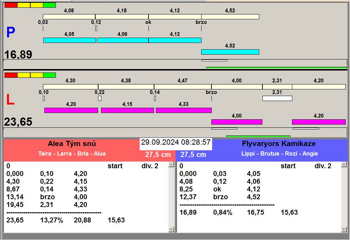
Task: Select the cream bar labeled 4,18 in lane P
Action: tap(122, 17)
